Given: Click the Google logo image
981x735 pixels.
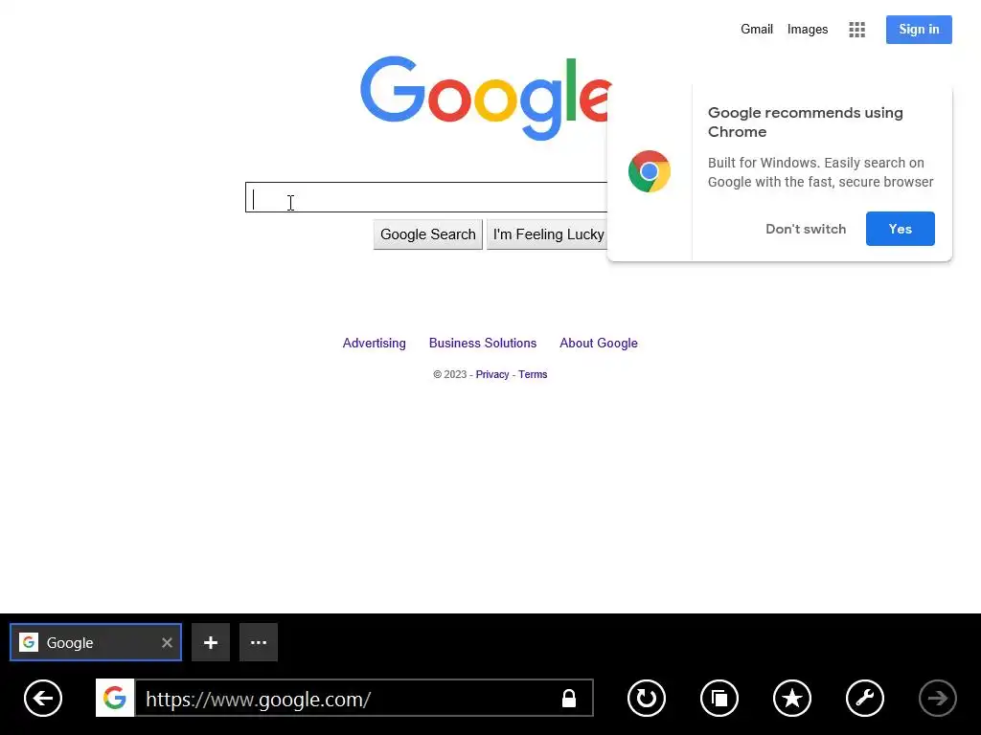Looking at the screenshot, I should (x=486, y=98).
